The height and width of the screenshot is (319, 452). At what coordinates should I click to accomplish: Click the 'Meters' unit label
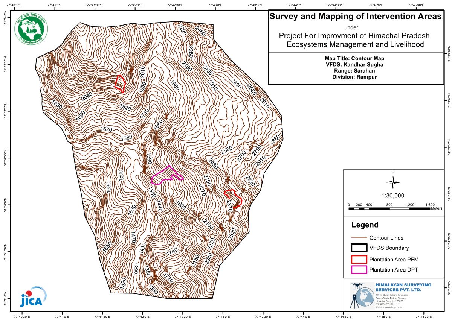click(x=437, y=208)
